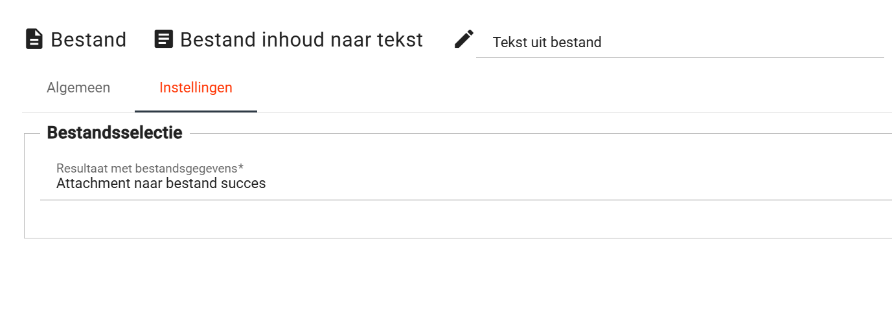Click the 'Bestand' breadcrumb text
892x316 pixels.
coord(88,40)
